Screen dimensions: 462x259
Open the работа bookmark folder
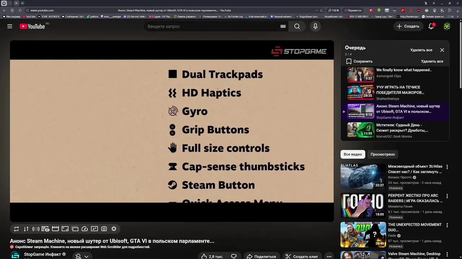click(92, 17)
